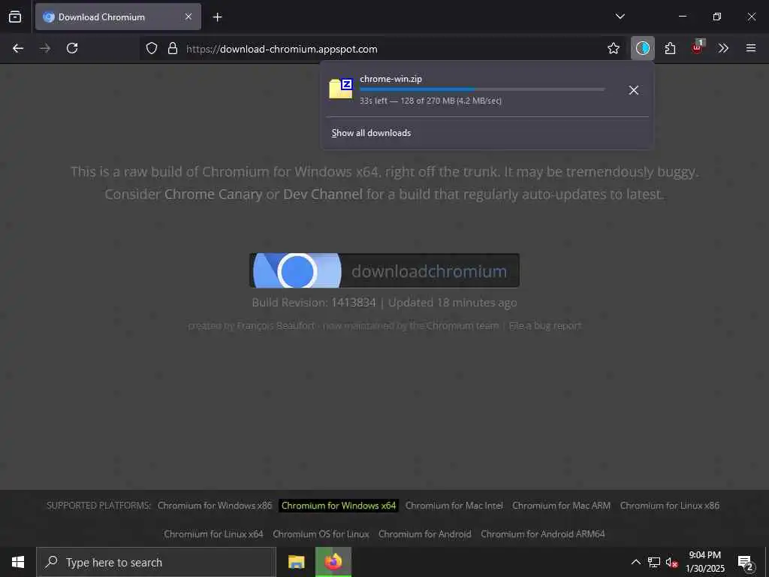
Task: Open tracking protection shield icon
Action: 152,48
